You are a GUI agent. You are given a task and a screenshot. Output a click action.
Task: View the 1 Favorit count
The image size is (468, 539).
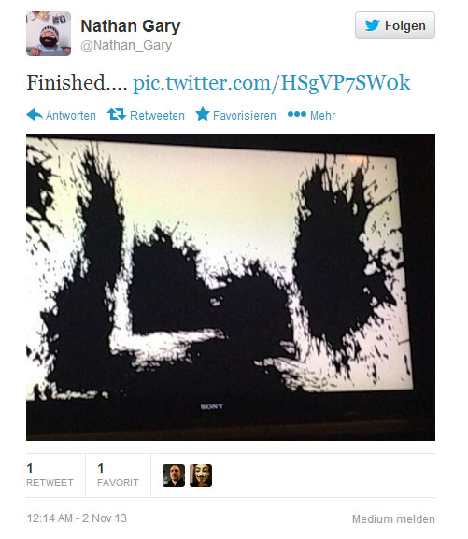click(x=118, y=475)
